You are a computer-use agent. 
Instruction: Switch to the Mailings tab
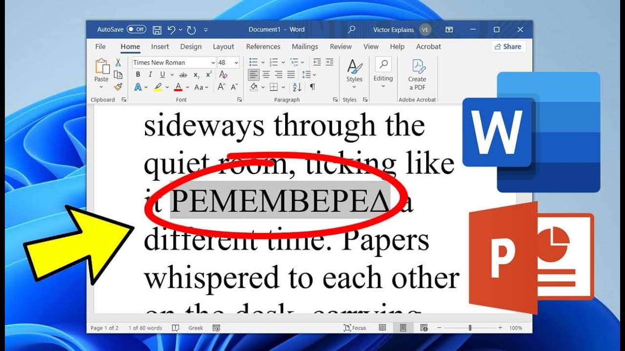pos(305,47)
